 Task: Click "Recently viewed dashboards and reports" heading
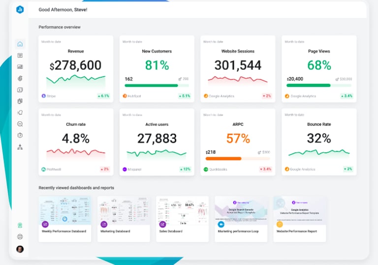click(x=76, y=188)
